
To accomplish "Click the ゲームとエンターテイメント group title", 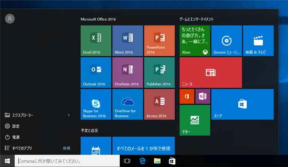I will click(x=197, y=19).
